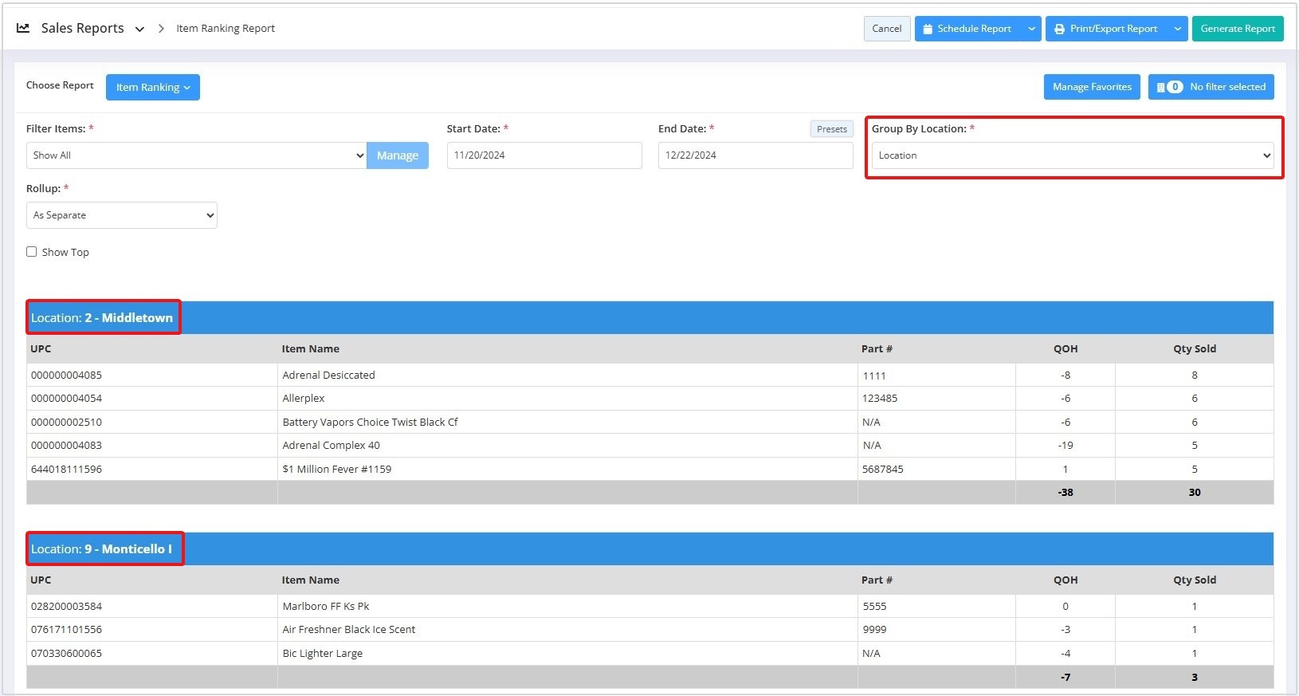The width and height of the screenshot is (1299, 696).
Task: Open the Filter Items Show All dropdown
Action: pos(197,155)
